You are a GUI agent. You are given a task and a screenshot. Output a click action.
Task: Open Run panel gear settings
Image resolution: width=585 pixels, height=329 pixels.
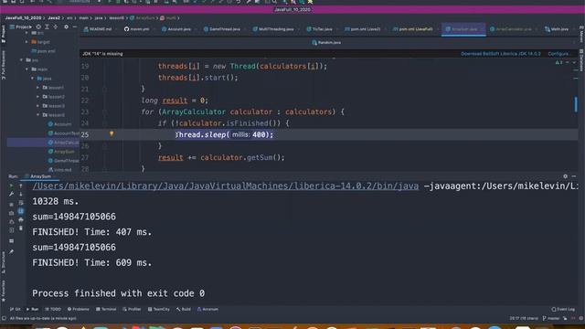tap(565, 176)
